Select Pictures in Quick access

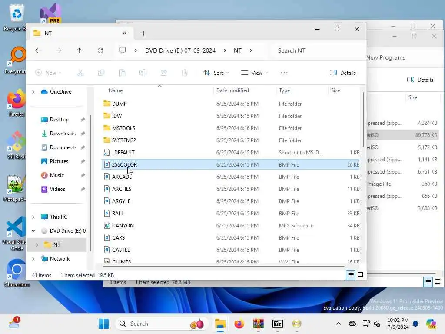tap(59, 161)
